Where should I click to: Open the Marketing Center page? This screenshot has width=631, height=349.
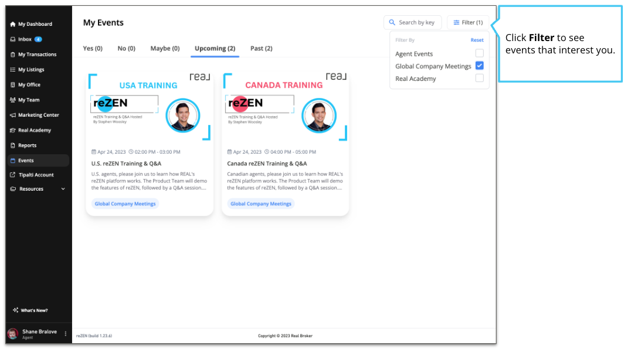click(x=39, y=115)
